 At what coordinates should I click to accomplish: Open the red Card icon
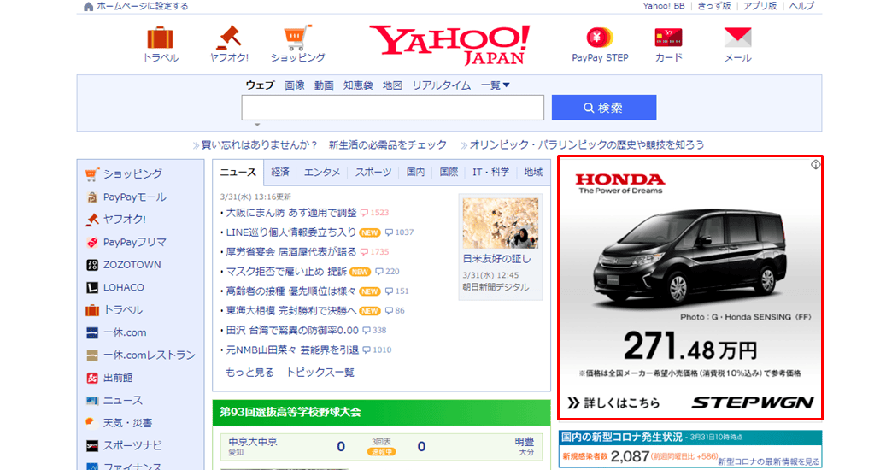(x=668, y=38)
